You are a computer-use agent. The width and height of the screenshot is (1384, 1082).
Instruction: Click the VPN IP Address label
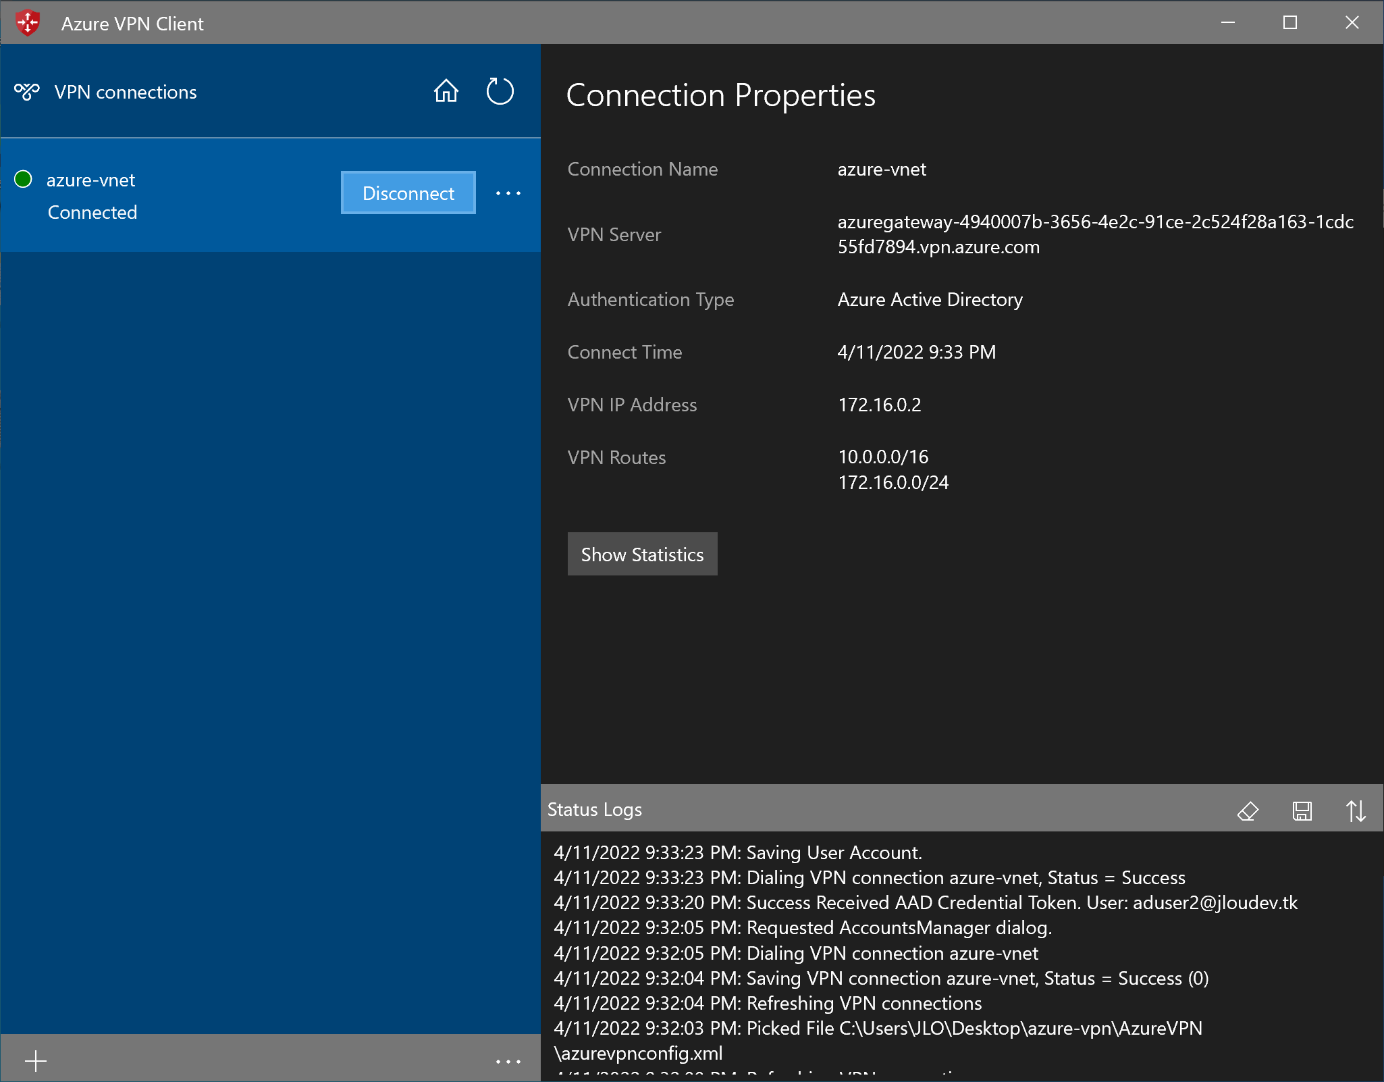pos(632,405)
